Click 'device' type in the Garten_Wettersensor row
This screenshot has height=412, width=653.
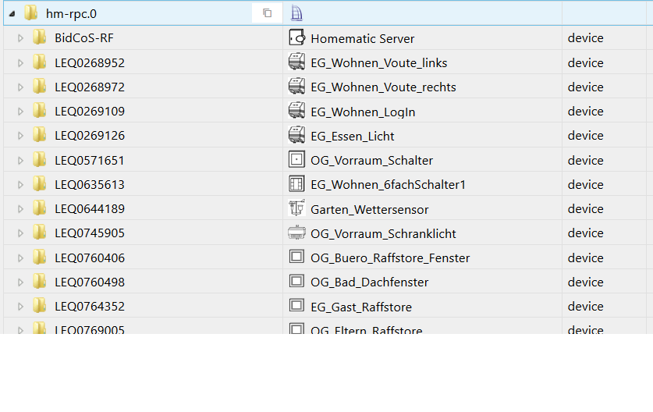(586, 208)
